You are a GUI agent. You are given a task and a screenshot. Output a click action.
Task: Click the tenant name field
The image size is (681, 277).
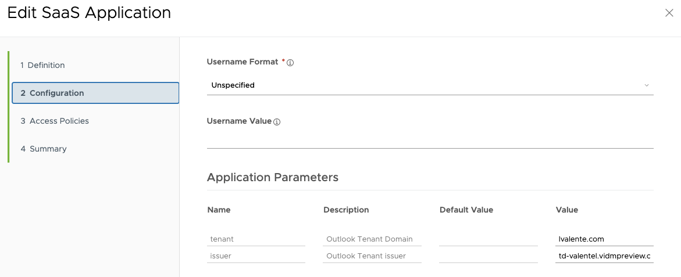pos(256,239)
